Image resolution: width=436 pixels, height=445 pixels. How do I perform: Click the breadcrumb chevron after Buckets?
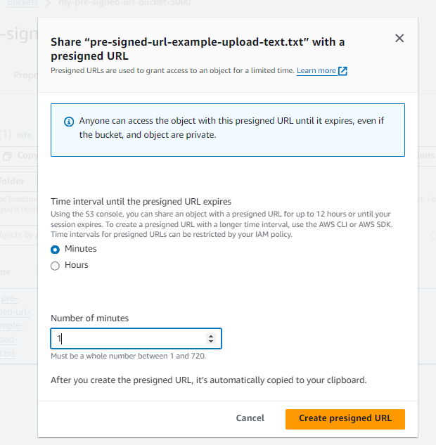(x=50, y=2)
